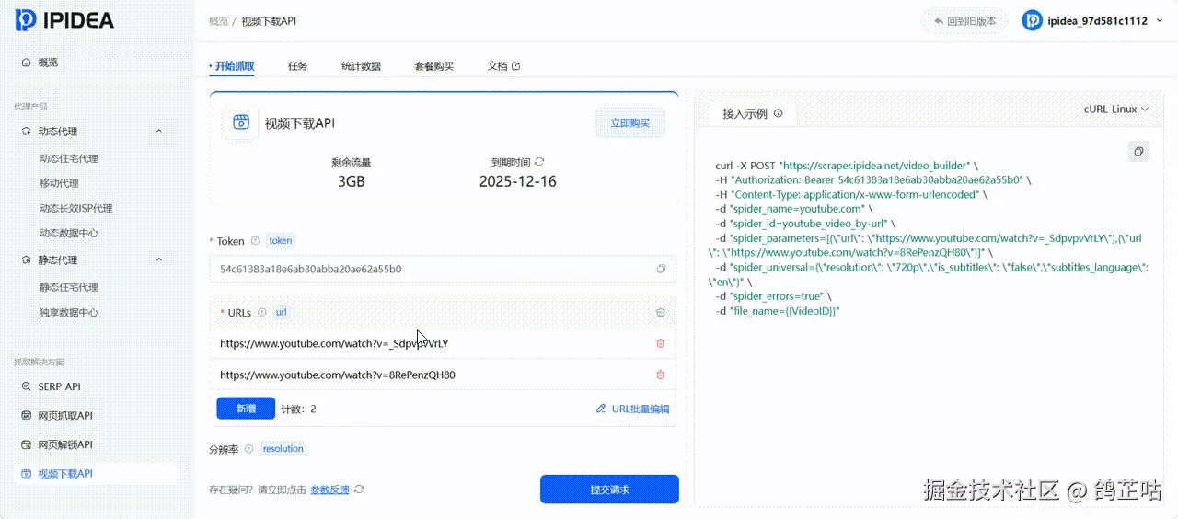Click the info icon beside 接入示例
This screenshot has width=1178, height=519.
point(779,114)
